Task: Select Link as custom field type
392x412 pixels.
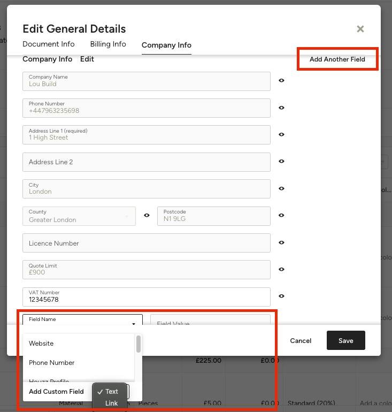Action: pos(109,403)
